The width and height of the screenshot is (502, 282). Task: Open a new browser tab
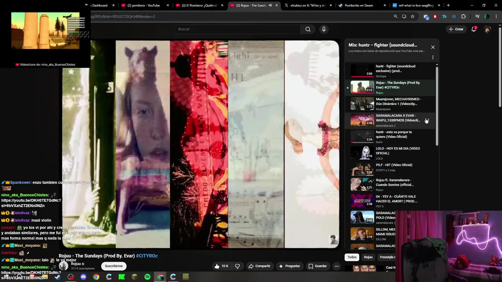[448, 5]
